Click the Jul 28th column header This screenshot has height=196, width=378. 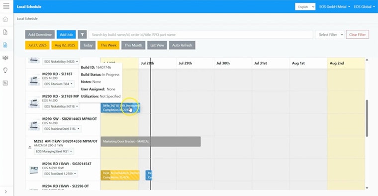pyautogui.click(x=148, y=63)
